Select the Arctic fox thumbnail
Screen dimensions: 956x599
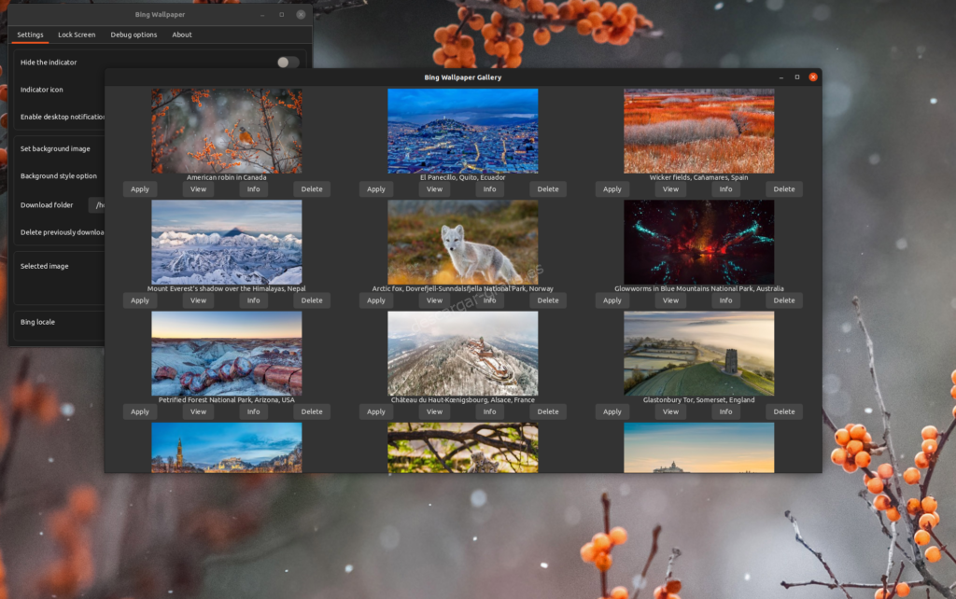click(x=462, y=241)
